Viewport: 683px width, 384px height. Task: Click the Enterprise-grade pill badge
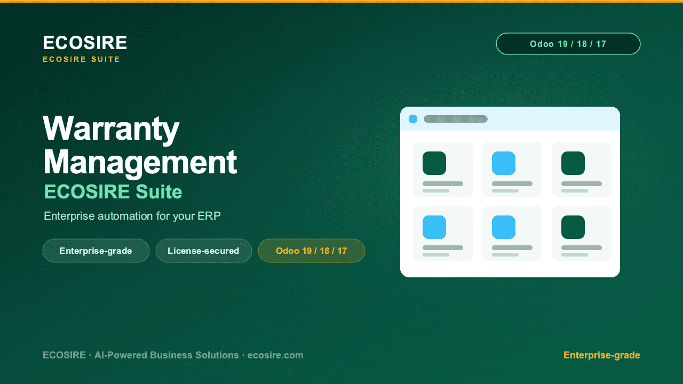96,251
